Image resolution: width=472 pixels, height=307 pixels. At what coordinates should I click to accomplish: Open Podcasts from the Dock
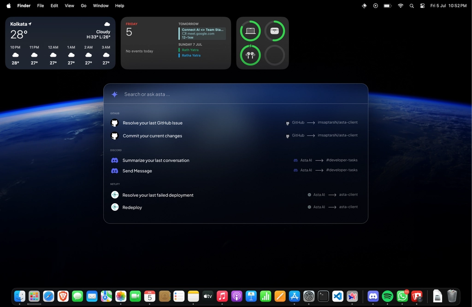(236, 296)
